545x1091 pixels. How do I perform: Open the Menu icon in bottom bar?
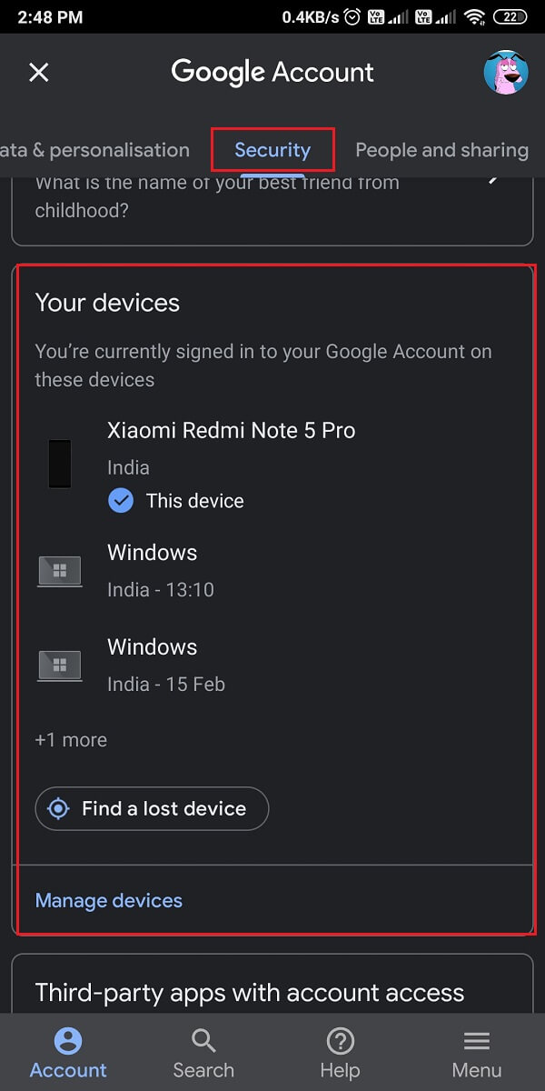tap(476, 1052)
